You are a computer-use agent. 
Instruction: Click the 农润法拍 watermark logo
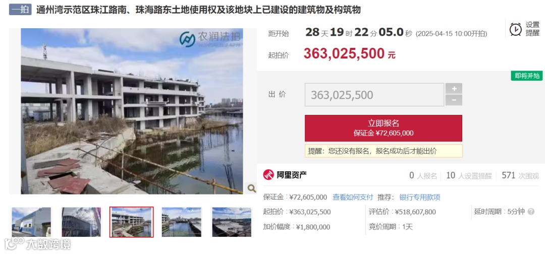(210, 39)
